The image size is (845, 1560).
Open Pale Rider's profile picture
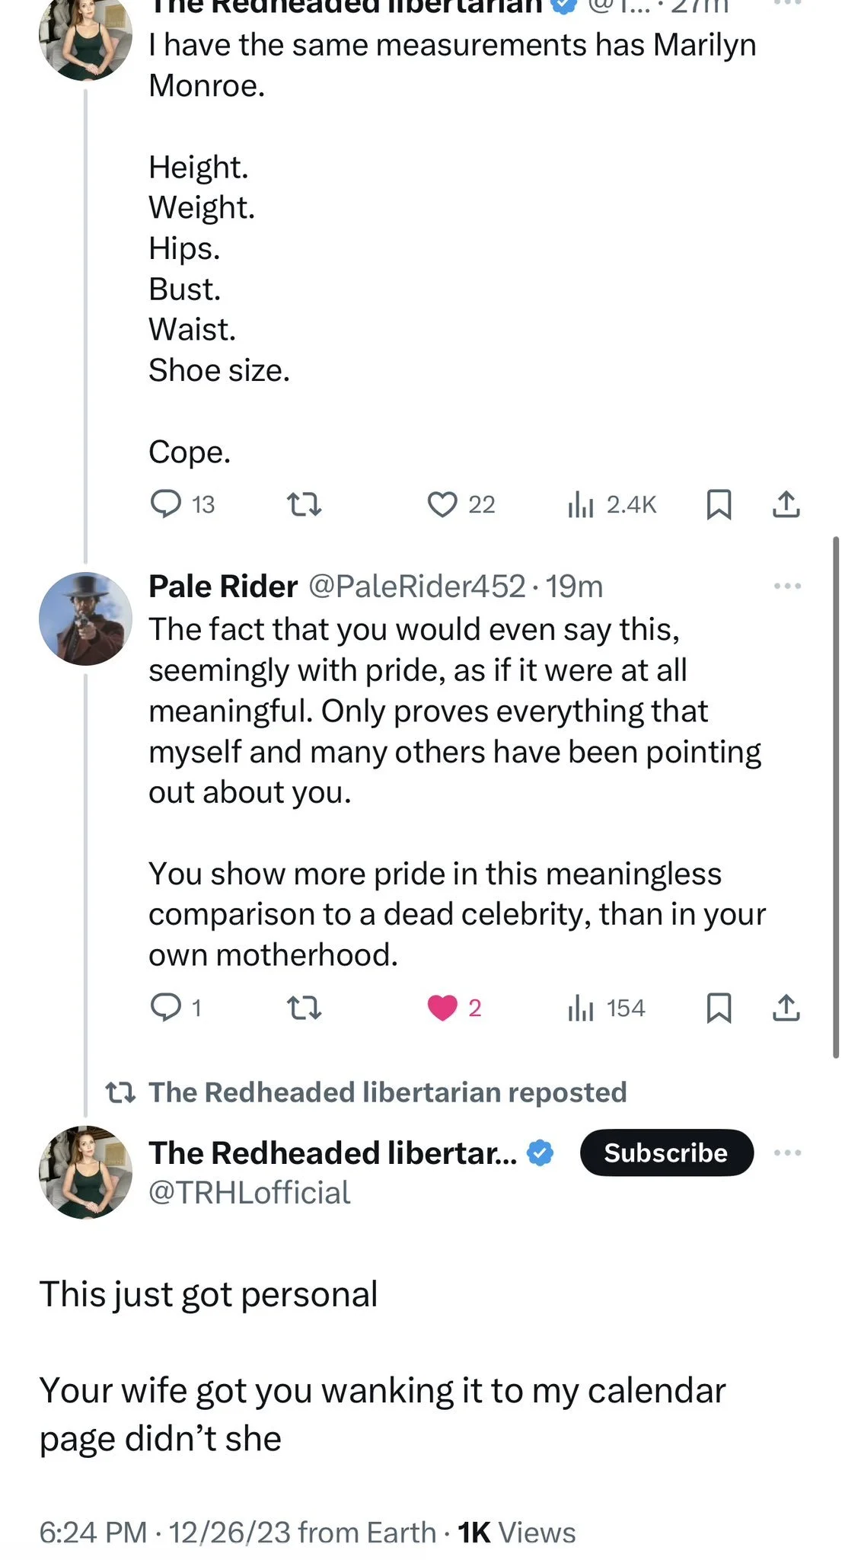coord(85,619)
